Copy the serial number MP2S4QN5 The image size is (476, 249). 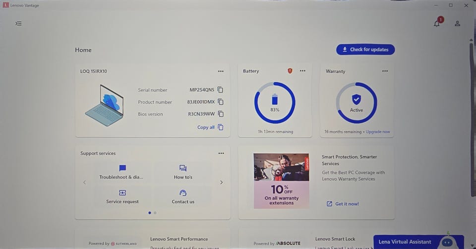(x=220, y=90)
